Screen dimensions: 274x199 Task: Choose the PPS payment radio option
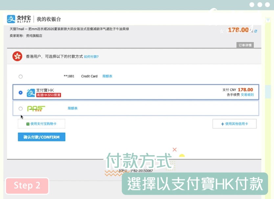pos(20,108)
